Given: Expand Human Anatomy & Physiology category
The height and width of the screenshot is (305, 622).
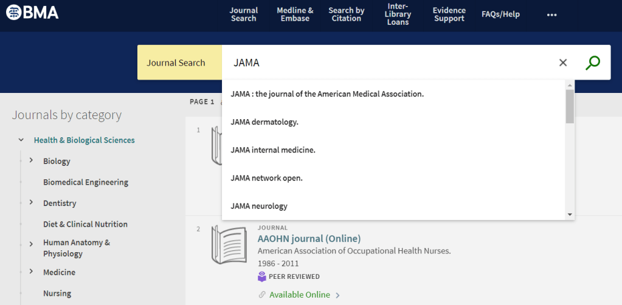Looking at the screenshot, I should click(x=31, y=244).
